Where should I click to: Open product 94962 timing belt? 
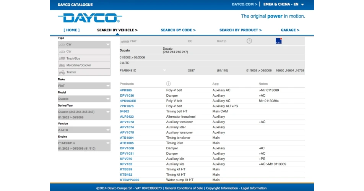pyautogui.click(x=124, y=111)
